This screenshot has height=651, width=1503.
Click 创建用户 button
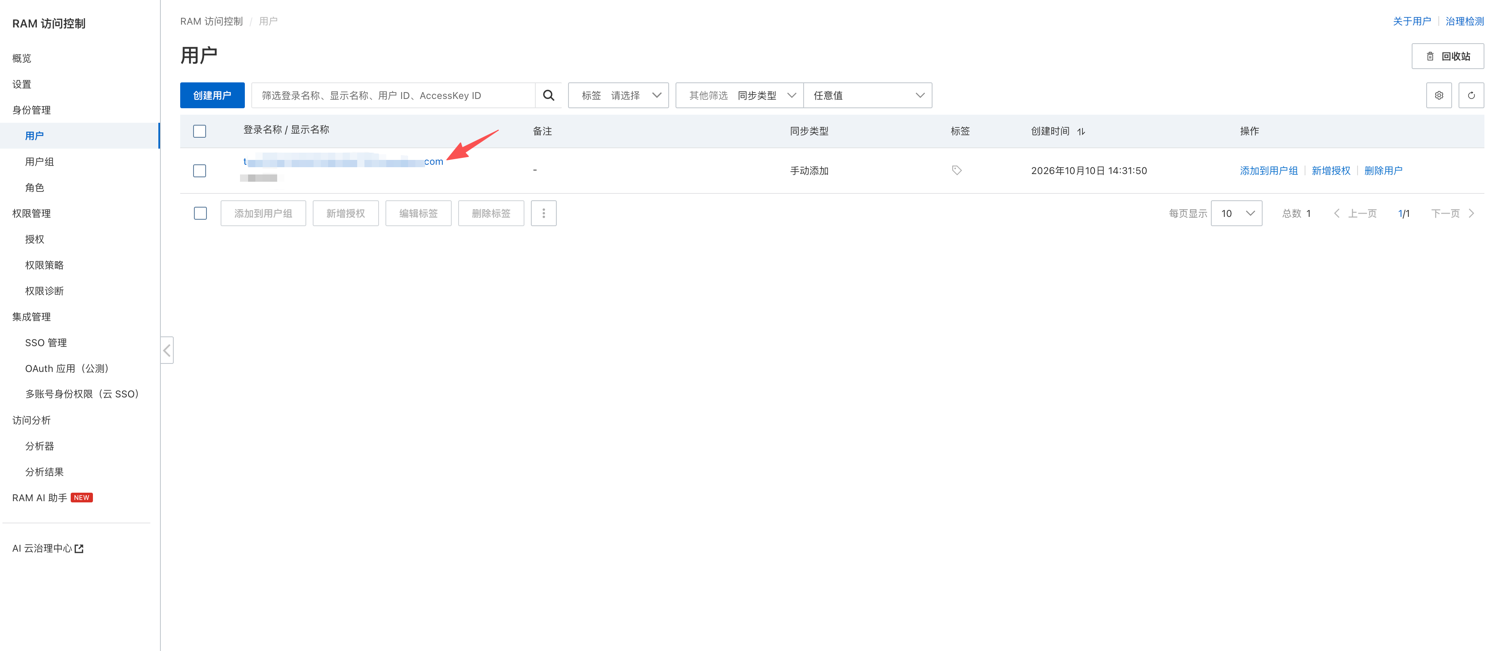click(x=213, y=95)
